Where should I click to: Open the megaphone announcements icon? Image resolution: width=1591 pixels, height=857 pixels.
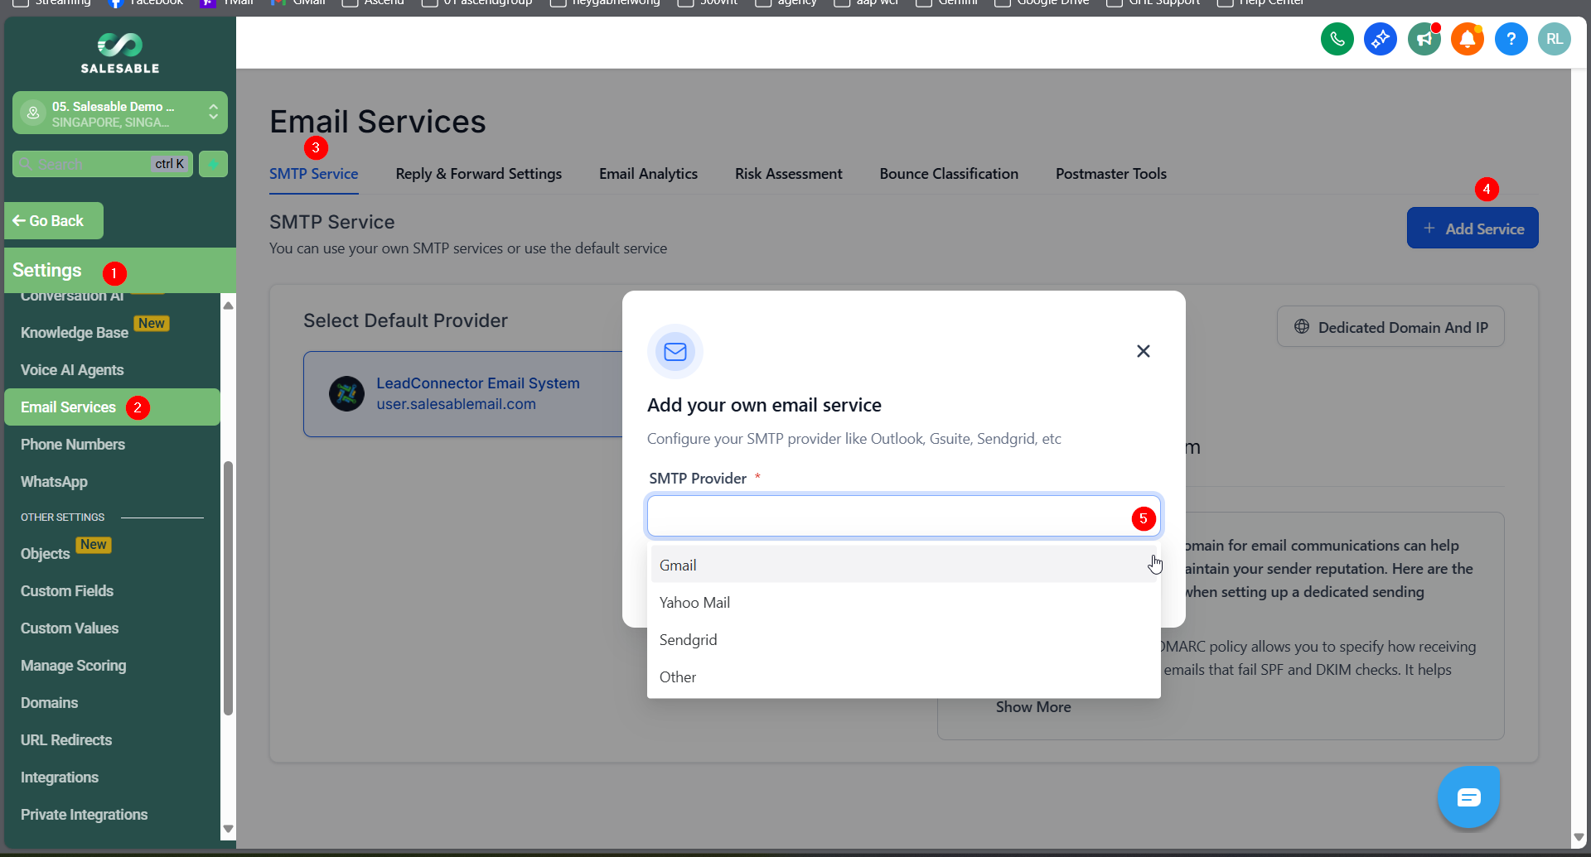click(x=1424, y=39)
